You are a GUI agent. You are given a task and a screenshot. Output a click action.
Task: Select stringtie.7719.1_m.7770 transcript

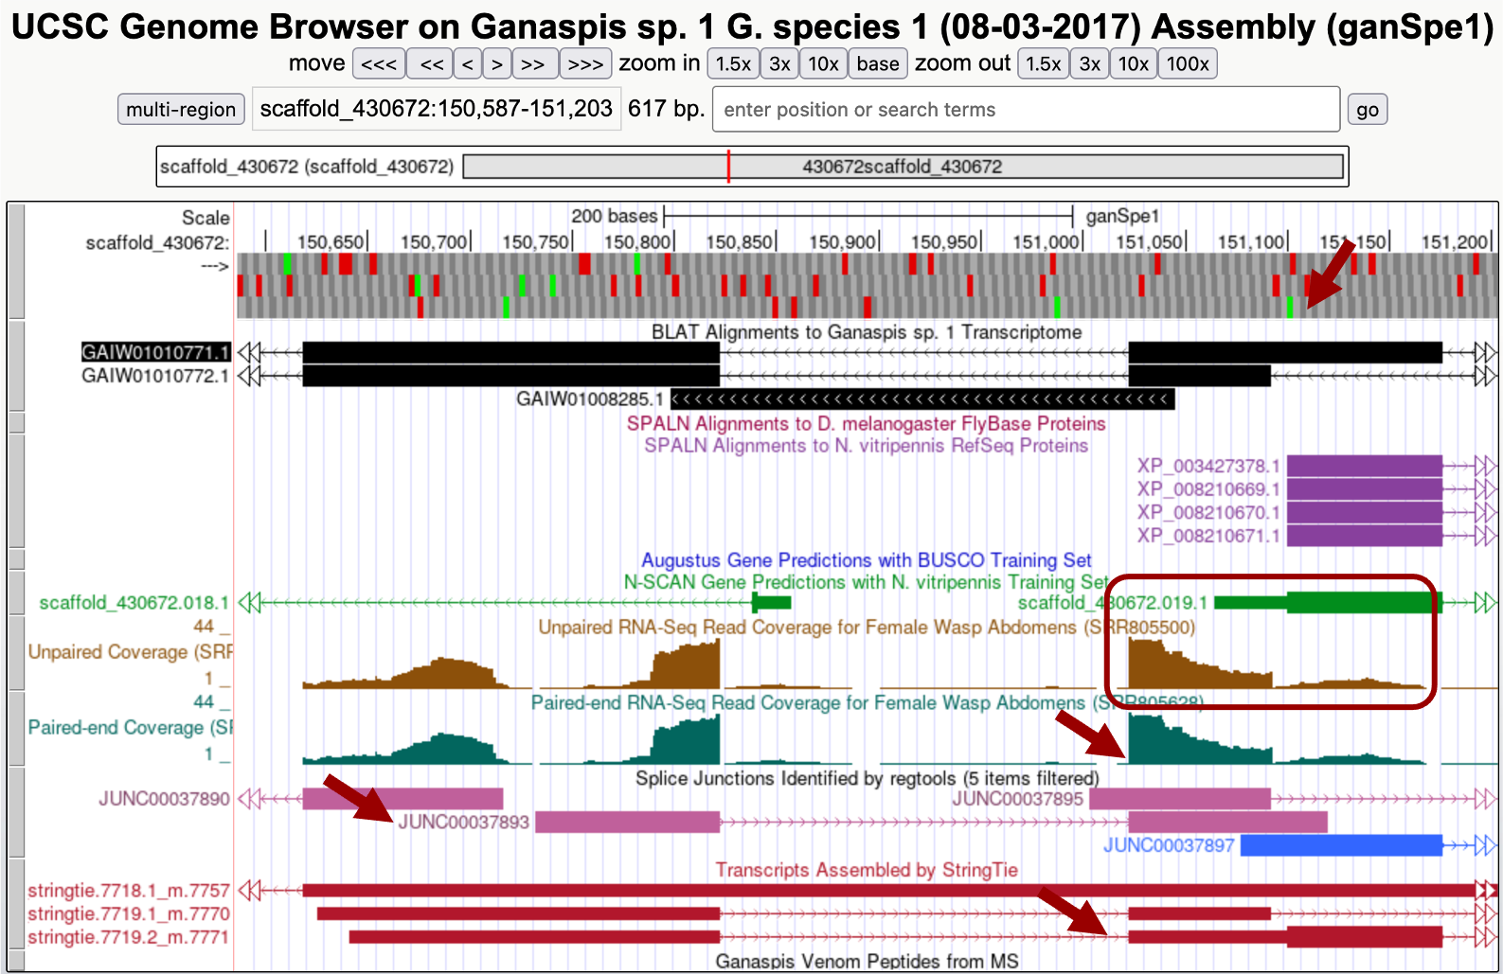pyautogui.click(x=129, y=914)
